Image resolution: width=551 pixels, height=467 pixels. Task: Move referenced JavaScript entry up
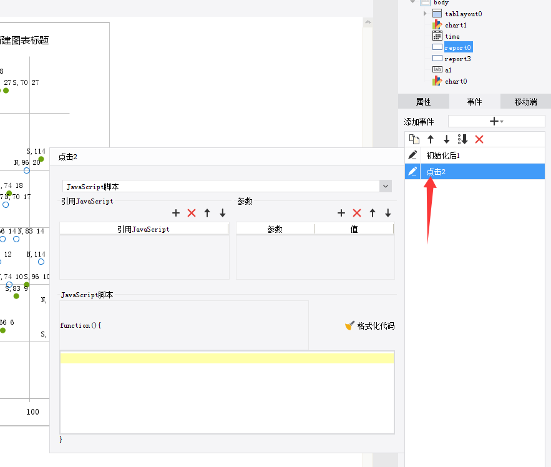tap(207, 213)
